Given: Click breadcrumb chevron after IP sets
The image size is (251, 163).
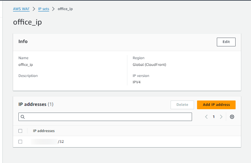Looking at the screenshot, I should [54, 9].
